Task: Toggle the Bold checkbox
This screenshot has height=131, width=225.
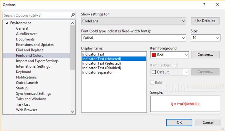Action: pos(152,83)
